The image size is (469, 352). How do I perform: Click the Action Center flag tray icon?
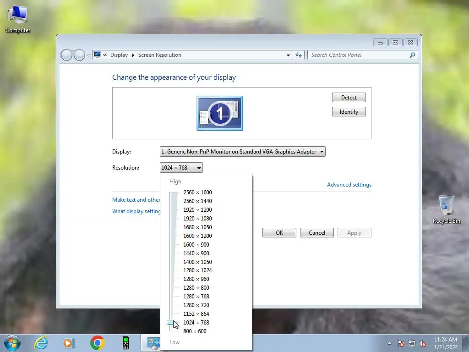point(401,343)
